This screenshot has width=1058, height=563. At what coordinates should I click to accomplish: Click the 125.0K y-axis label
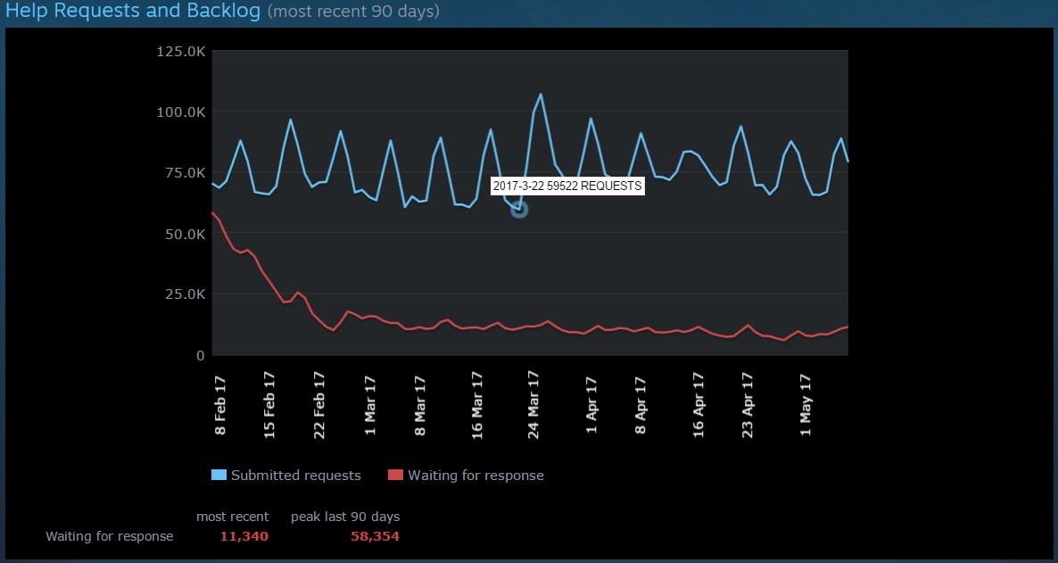point(181,52)
